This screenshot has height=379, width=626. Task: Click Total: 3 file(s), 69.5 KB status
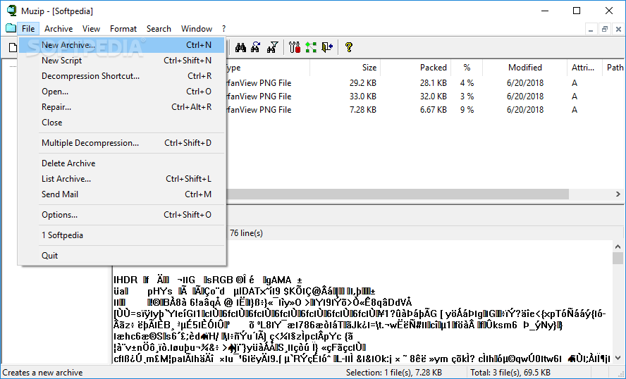[x=510, y=373]
